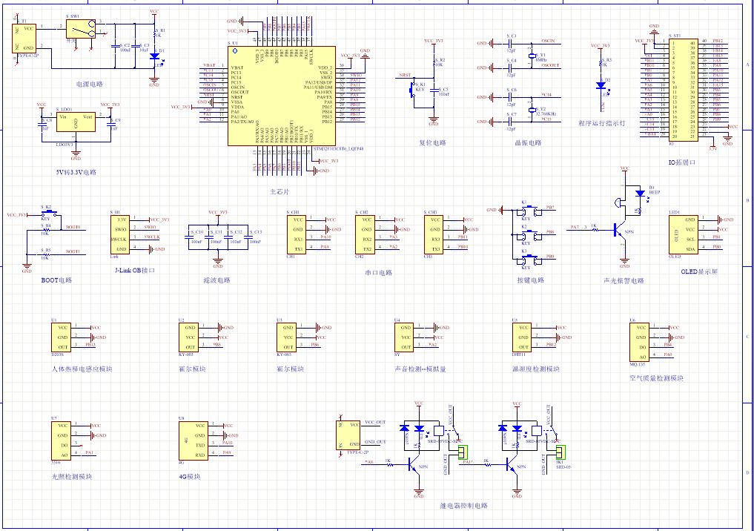This screenshot has width=754, height=531.
Task: Select the S_LDO1 voltage regulator block
Action: point(75,122)
